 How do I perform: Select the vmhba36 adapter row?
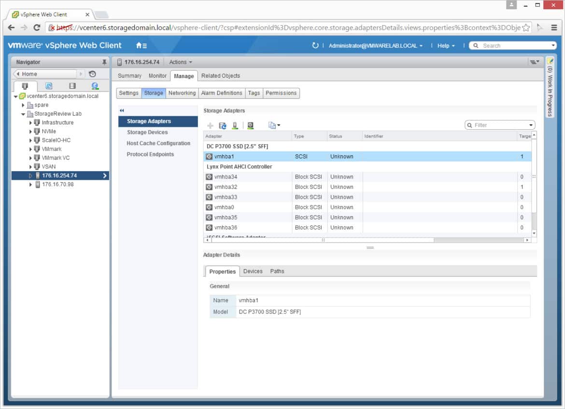click(367, 228)
